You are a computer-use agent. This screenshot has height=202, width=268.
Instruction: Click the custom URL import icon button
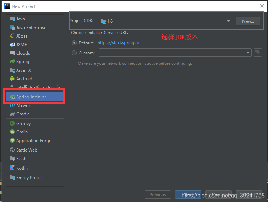258,53
